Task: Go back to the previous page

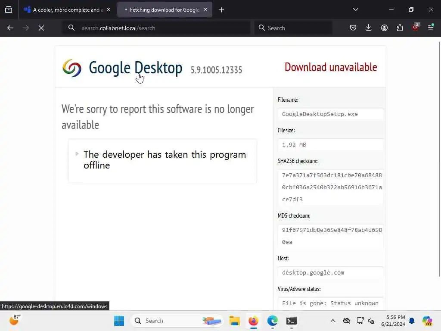Action: [x=10, y=28]
